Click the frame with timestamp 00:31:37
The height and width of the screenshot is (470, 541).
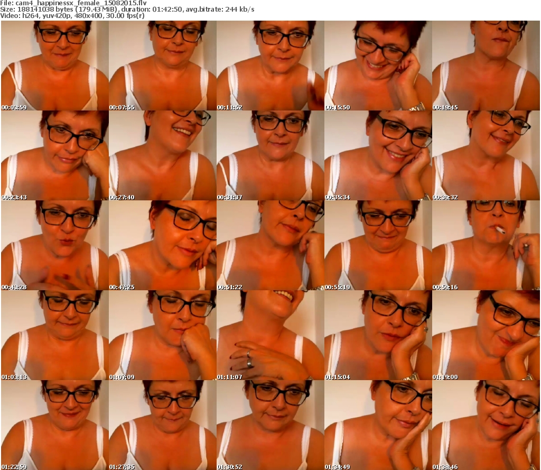coord(270,155)
